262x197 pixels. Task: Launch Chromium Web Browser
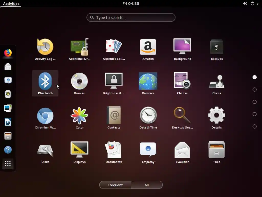[45, 118]
